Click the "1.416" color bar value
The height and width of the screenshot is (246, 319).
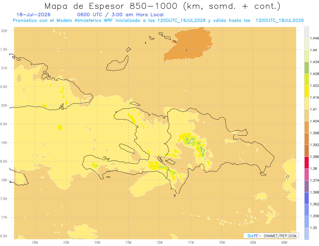tap(314, 97)
